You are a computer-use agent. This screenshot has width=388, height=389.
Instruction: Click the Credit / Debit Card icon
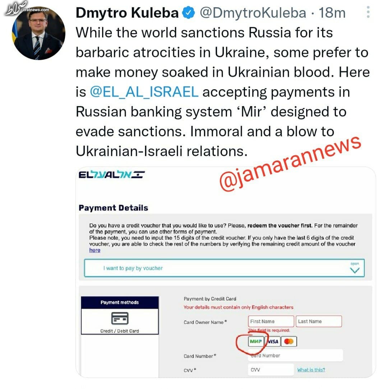click(120, 318)
